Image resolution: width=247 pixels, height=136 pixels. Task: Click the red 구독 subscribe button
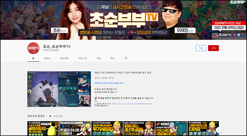[x=213, y=48]
